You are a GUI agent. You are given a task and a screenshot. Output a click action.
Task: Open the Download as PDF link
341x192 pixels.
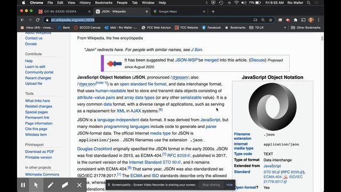pyautogui.click(x=39, y=151)
